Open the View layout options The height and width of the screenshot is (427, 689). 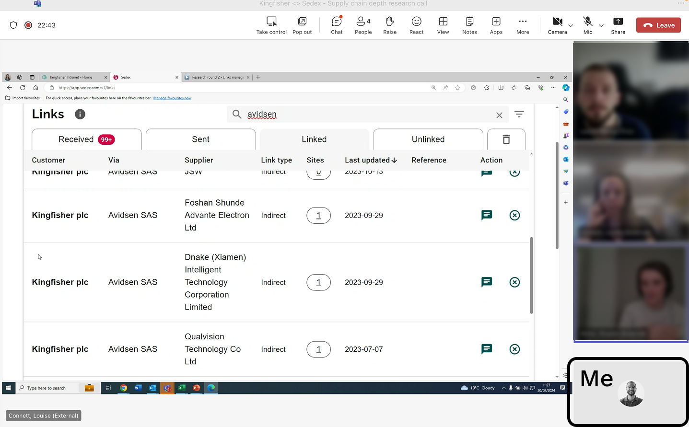pos(443,25)
